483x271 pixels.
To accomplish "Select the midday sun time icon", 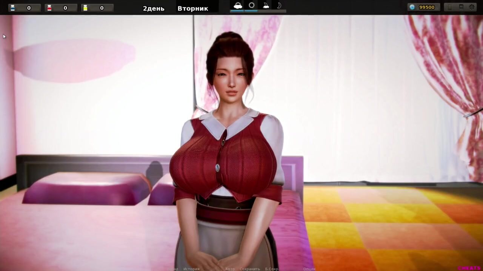I will tap(251, 6).
